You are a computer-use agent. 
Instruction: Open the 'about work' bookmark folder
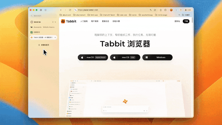pos(65,15)
